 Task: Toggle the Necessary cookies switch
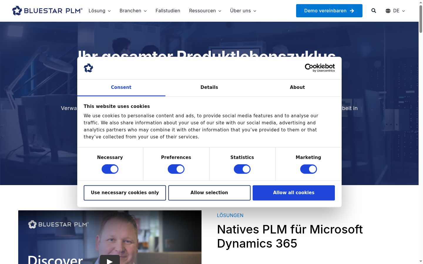click(110, 169)
